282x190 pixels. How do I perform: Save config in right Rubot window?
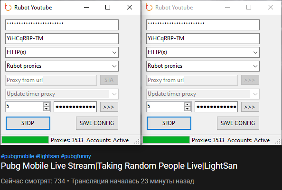(238, 123)
